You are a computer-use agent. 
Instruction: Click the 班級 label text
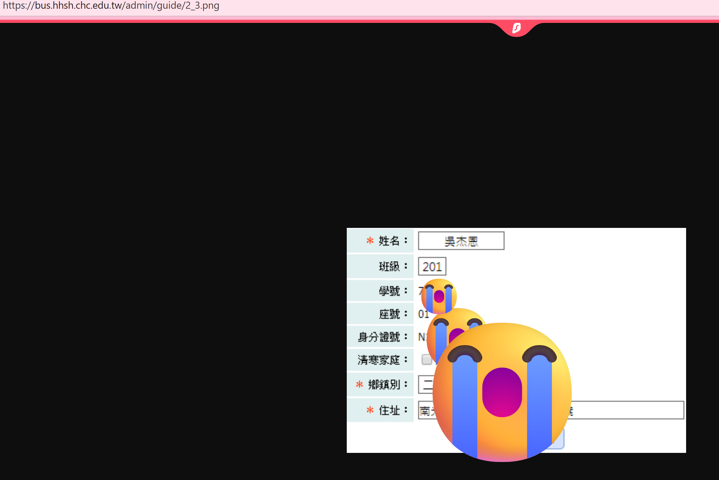point(389,266)
